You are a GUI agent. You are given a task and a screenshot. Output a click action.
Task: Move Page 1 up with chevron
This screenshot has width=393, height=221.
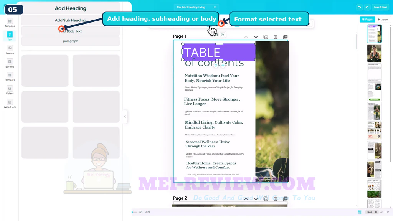(246, 37)
